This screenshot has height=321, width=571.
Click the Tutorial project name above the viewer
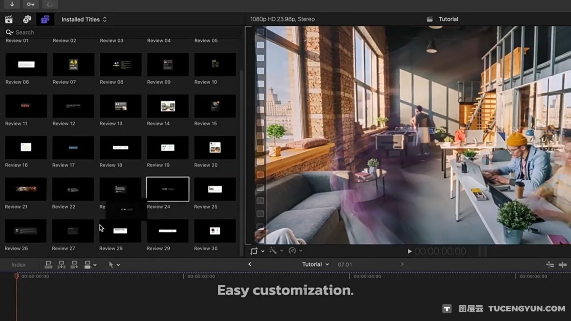(x=448, y=19)
